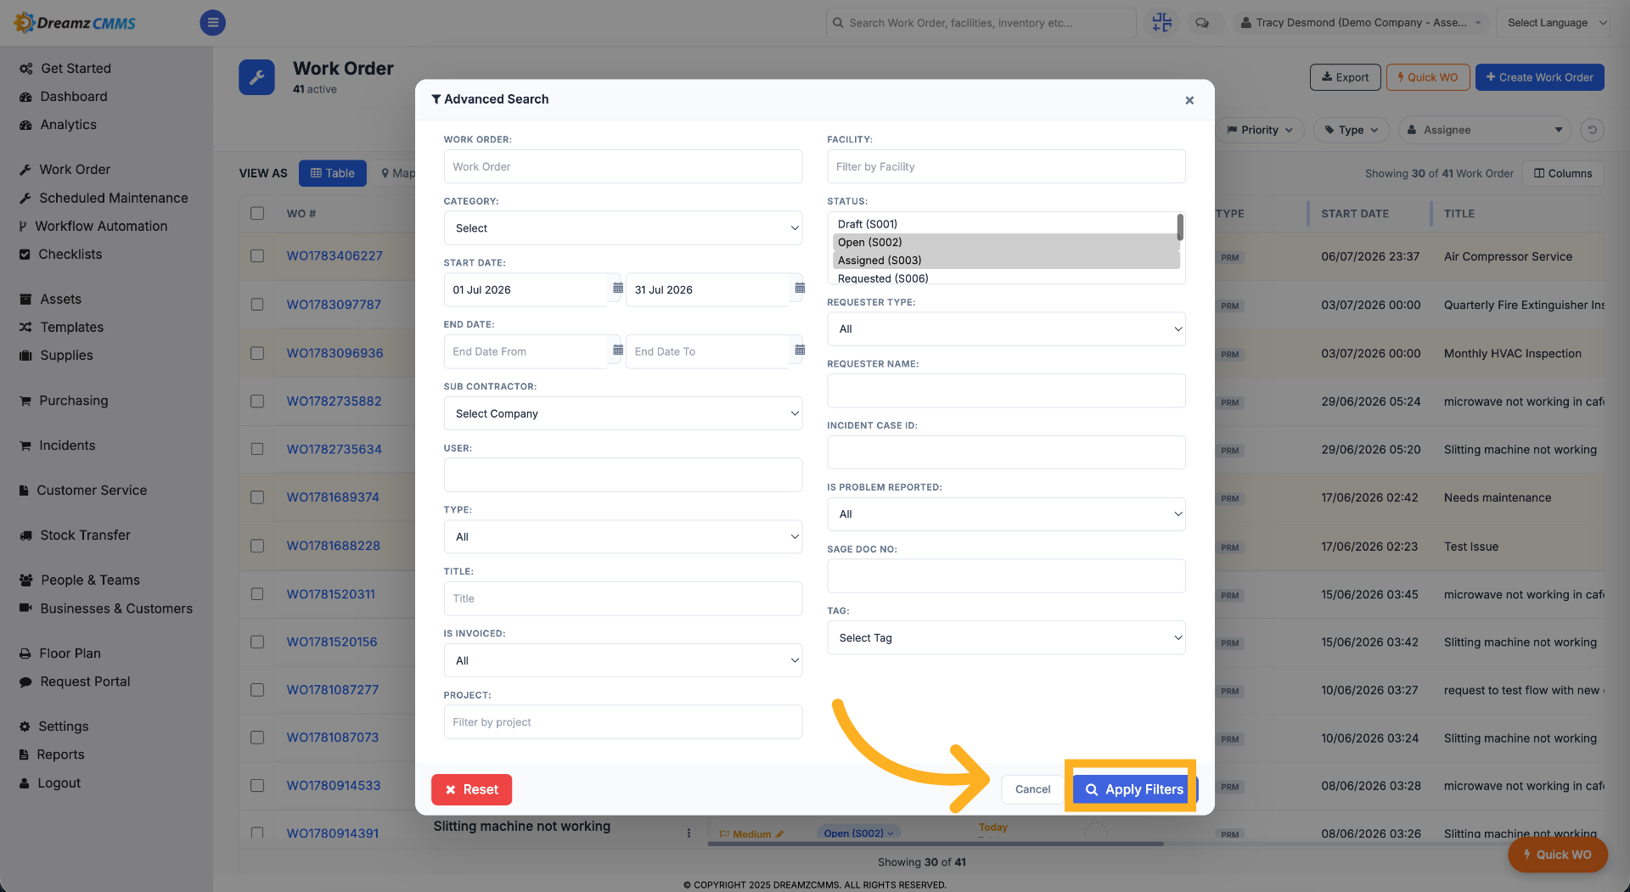Tick checkbox for WO1782735882

(257, 401)
